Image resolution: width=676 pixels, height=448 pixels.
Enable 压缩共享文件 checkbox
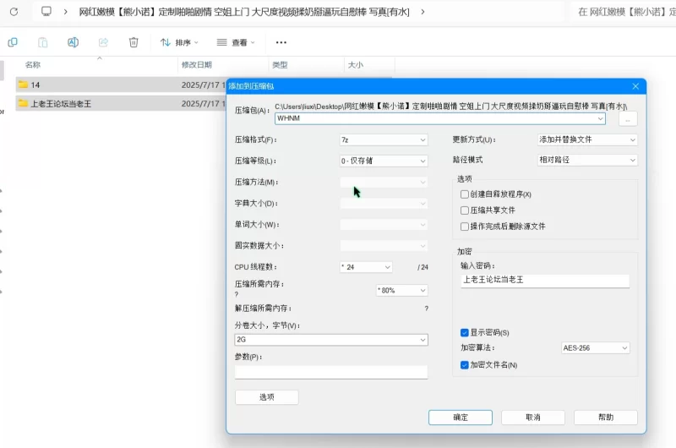coord(464,210)
